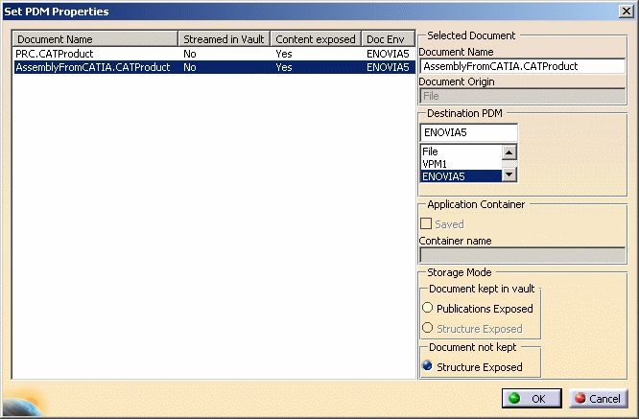Choose ENOVIA5 in Destination PDM list
Screen dimensions: 639x419
click(461, 175)
